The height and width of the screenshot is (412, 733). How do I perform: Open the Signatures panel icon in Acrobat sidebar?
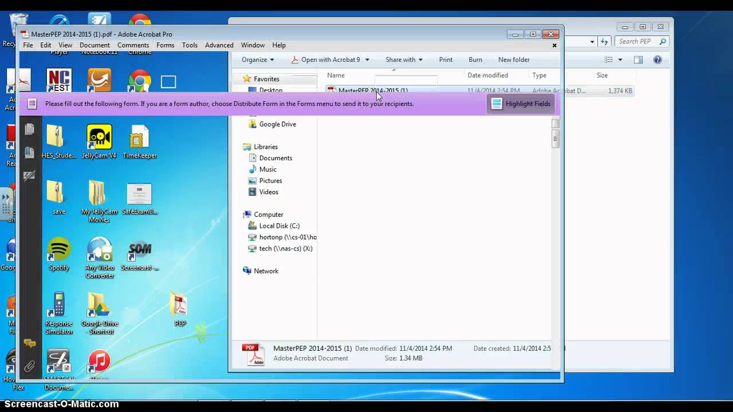29,176
